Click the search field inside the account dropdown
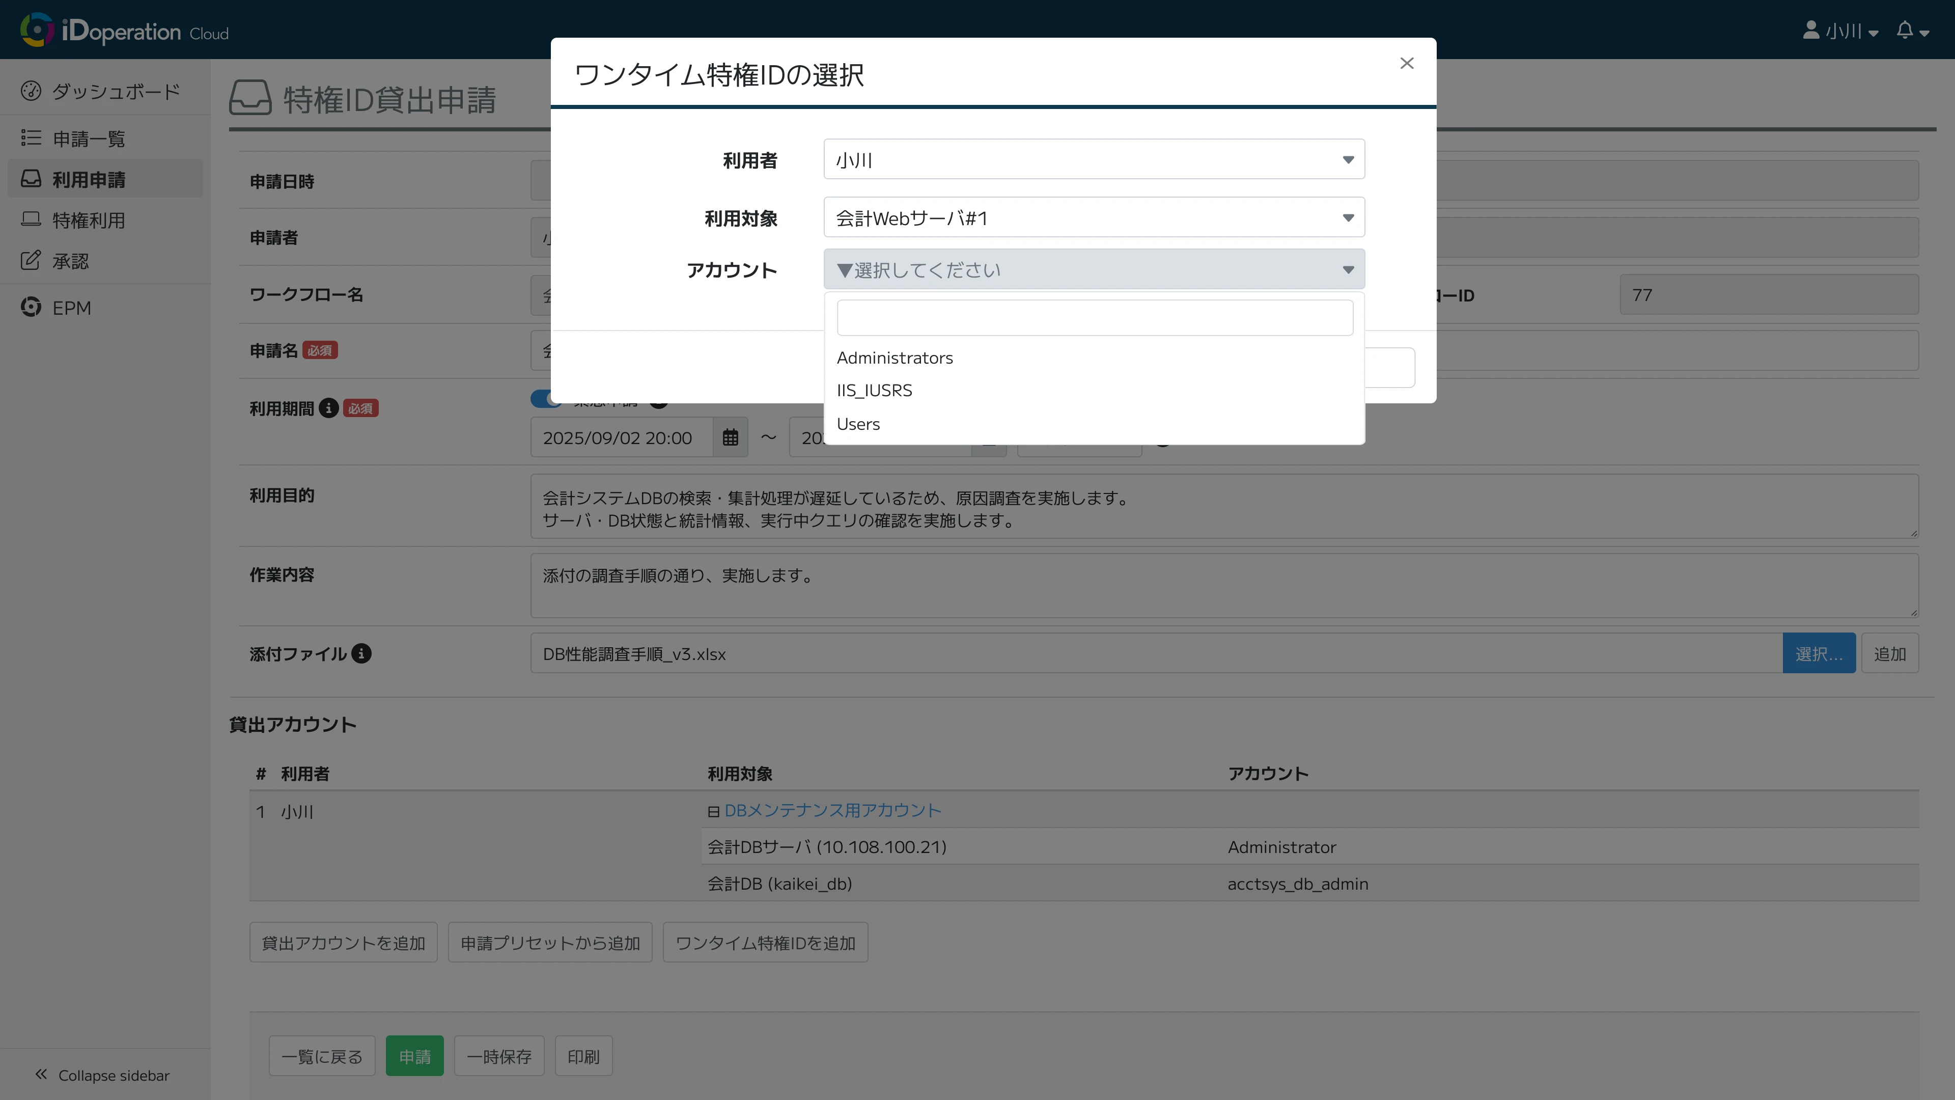The width and height of the screenshot is (1955, 1100). pos(1095,317)
